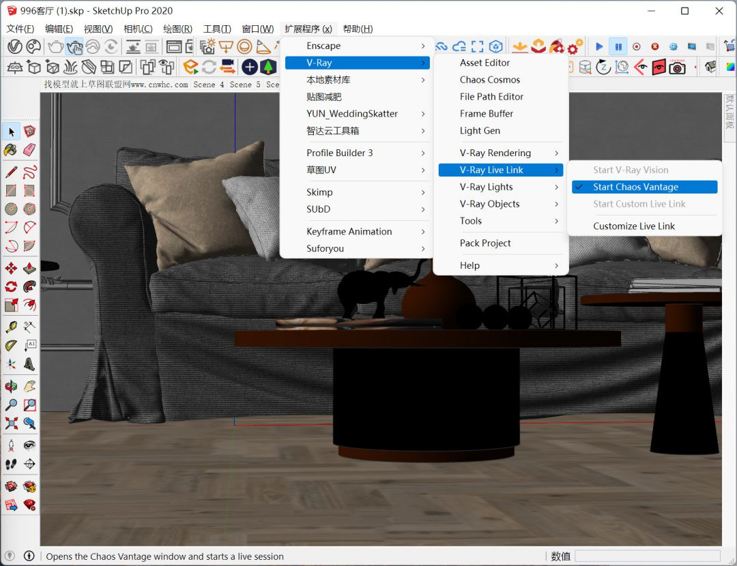The image size is (737, 566).
Task: Expand the Profile Builder 3 submenu
Action: 357,153
